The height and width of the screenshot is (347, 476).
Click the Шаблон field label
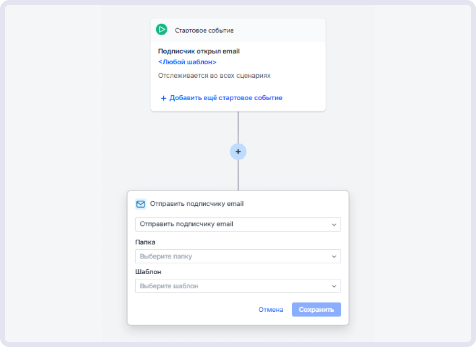(148, 272)
